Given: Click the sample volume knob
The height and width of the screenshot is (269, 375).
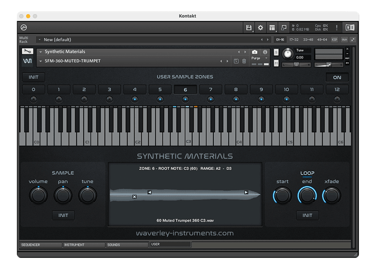Looking at the screenshot, I should tap(38, 195).
